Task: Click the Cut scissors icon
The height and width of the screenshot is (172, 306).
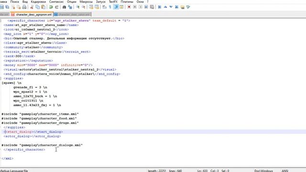Action: 32,7
